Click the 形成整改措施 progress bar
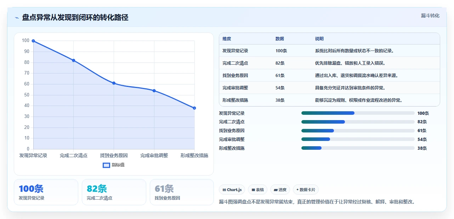 (x=358, y=148)
